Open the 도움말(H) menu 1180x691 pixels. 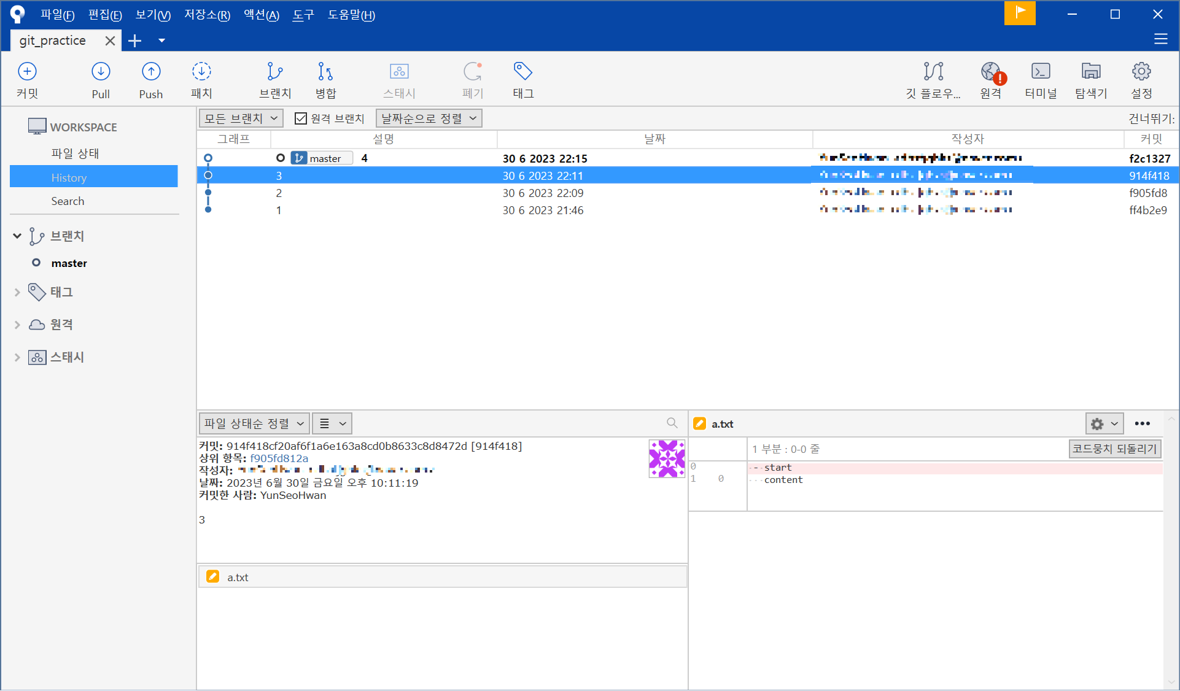tap(351, 15)
